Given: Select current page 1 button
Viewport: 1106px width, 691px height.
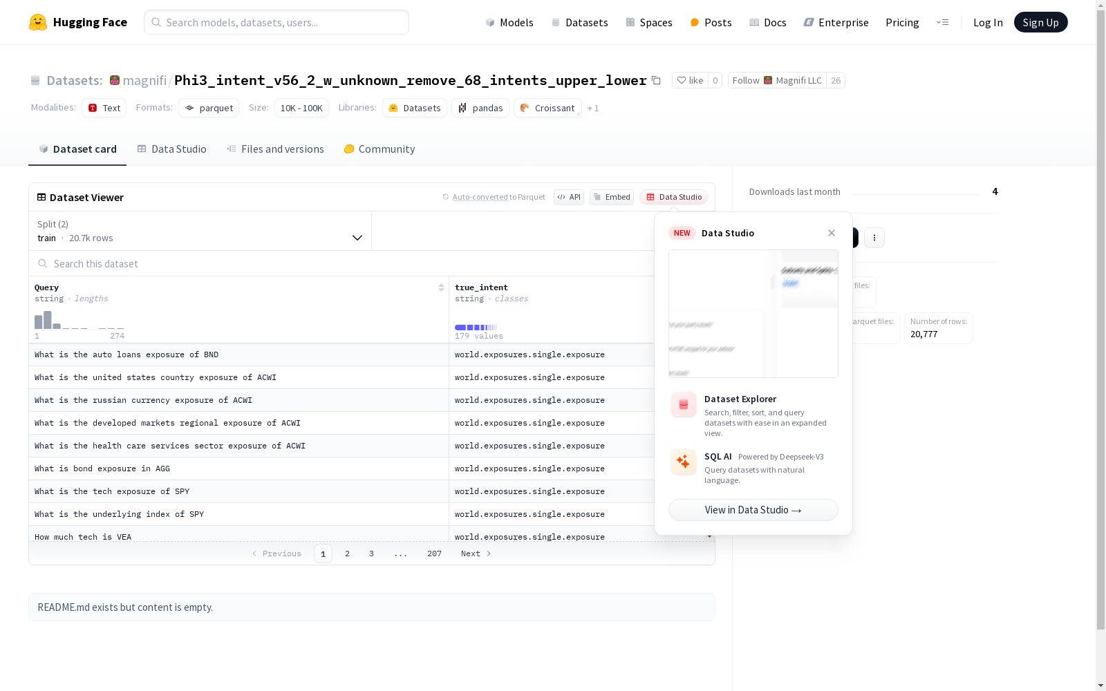Looking at the screenshot, I should 323,553.
